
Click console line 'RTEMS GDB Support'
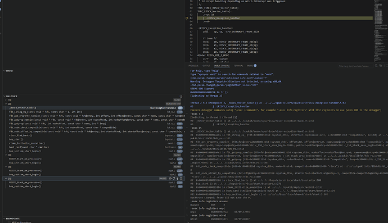point(202,89)
